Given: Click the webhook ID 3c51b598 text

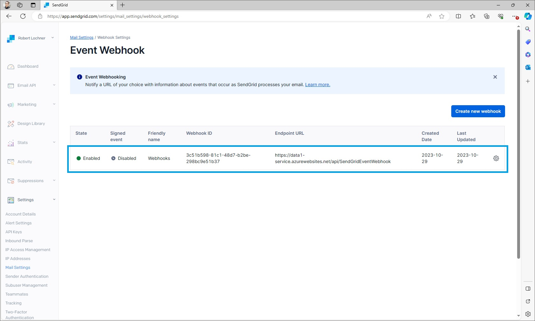Looking at the screenshot, I should [218, 158].
